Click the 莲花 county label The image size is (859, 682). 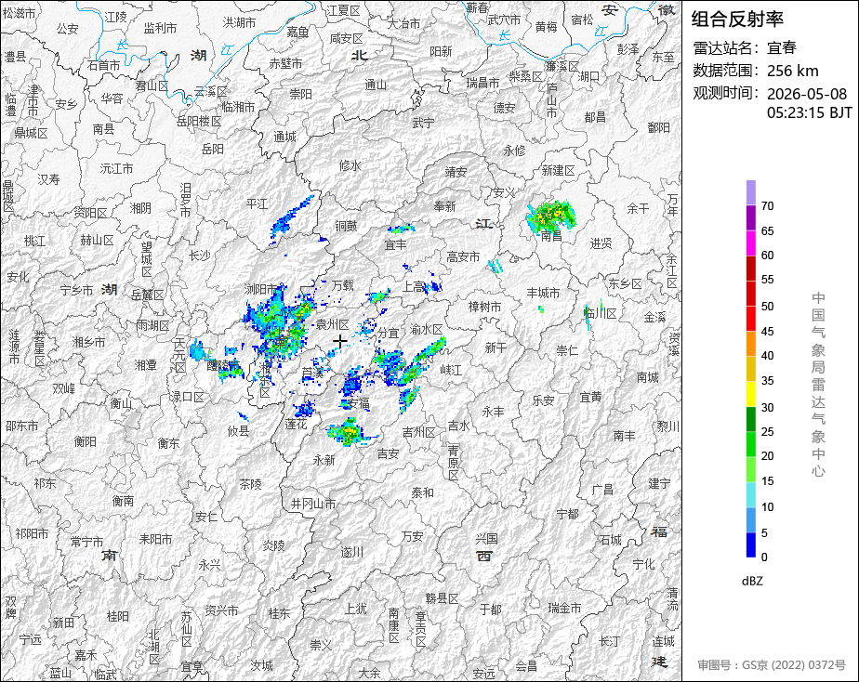point(296,423)
